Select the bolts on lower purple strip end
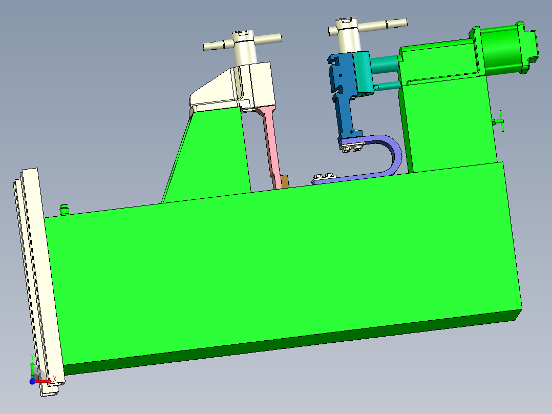552x414 pixels. coord(325,176)
